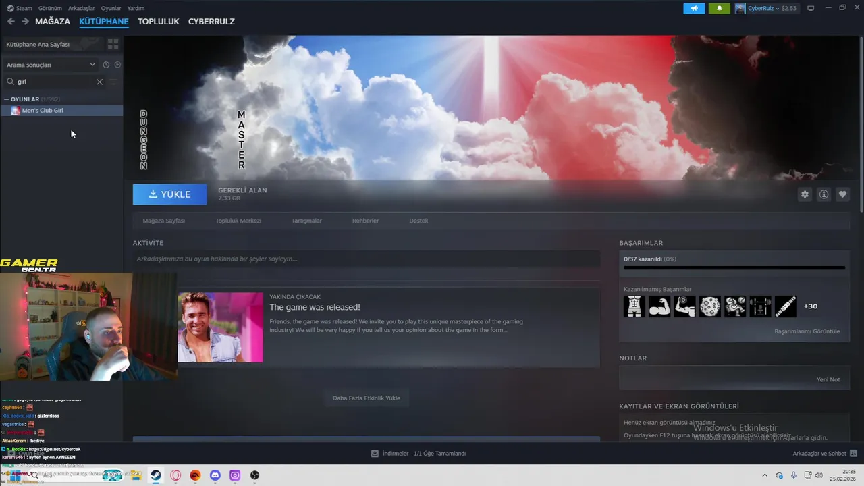Open Discord from the taskbar

pyautogui.click(x=215, y=475)
